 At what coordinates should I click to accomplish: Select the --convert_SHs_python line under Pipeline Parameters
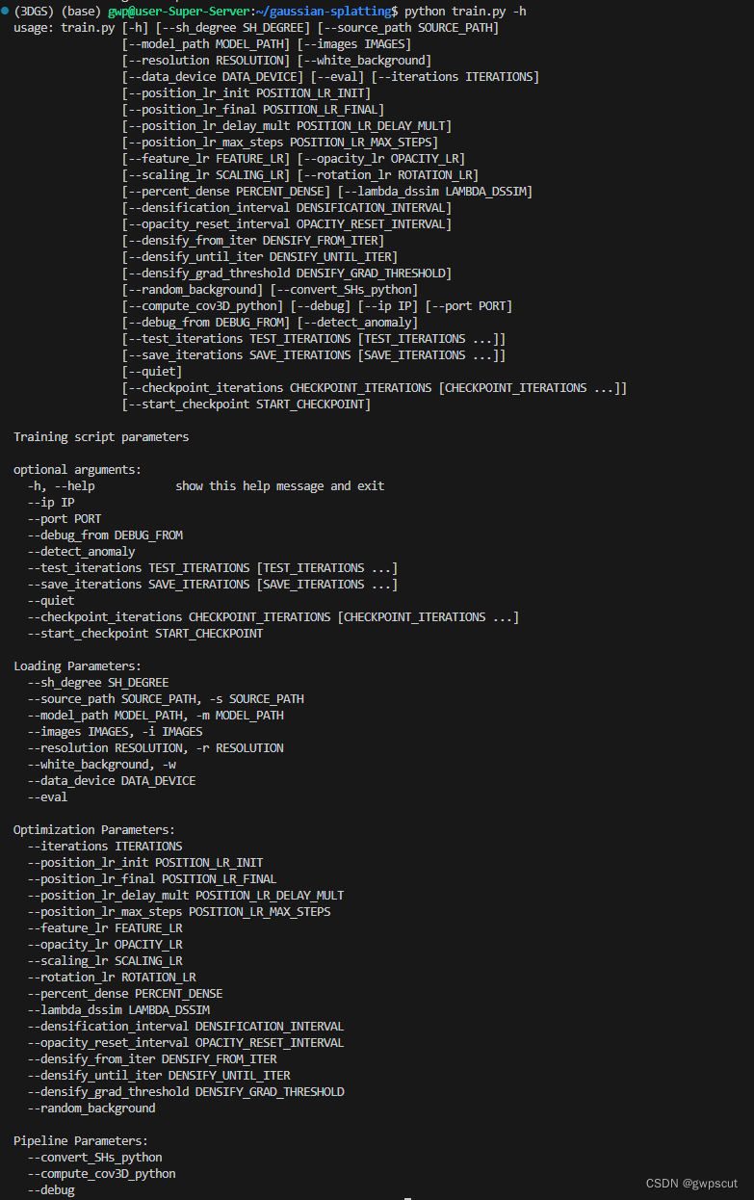pos(94,1157)
